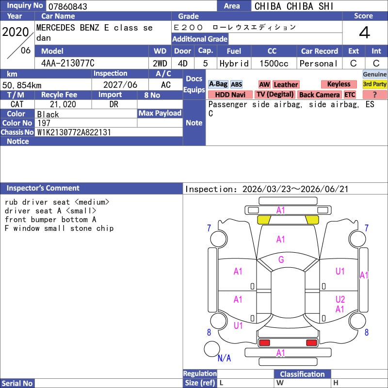The height and width of the screenshot is (388, 388).
Task: Click the Keyless equipment badge
Action: [x=339, y=84]
